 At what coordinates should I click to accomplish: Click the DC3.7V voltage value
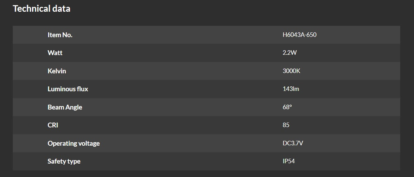(293, 143)
